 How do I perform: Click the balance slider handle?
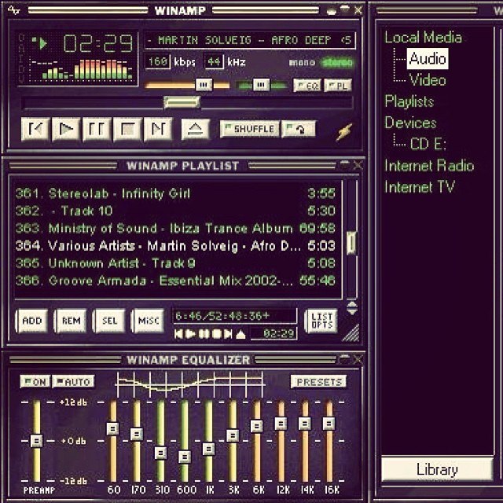coord(261,85)
